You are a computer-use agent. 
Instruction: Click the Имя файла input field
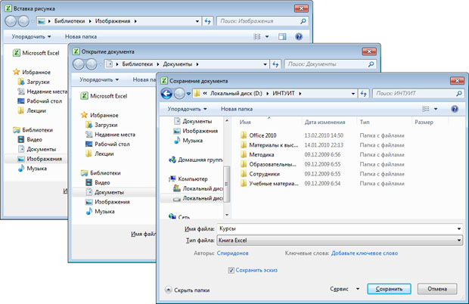[338, 228]
